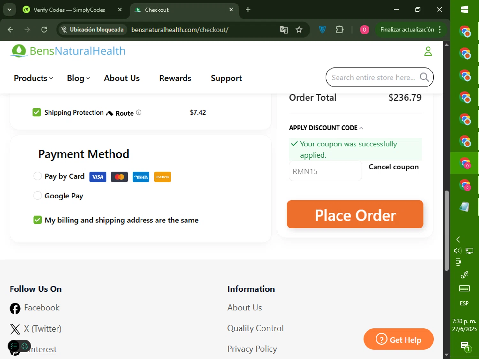Click the Place Order button
479x359 pixels.
(355, 214)
